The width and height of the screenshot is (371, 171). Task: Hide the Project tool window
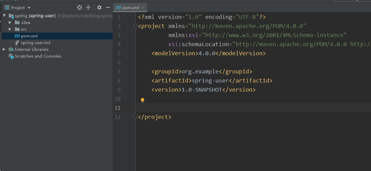coord(108,7)
